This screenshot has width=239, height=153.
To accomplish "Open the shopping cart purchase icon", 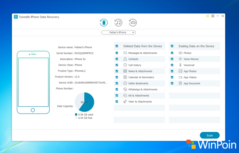I will [x=208, y=16].
